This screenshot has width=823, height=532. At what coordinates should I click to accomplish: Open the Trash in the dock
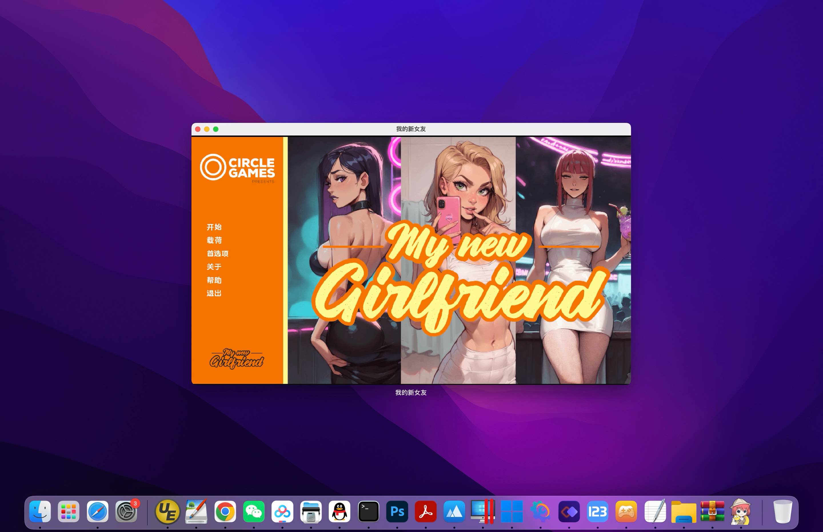pos(783,511)
